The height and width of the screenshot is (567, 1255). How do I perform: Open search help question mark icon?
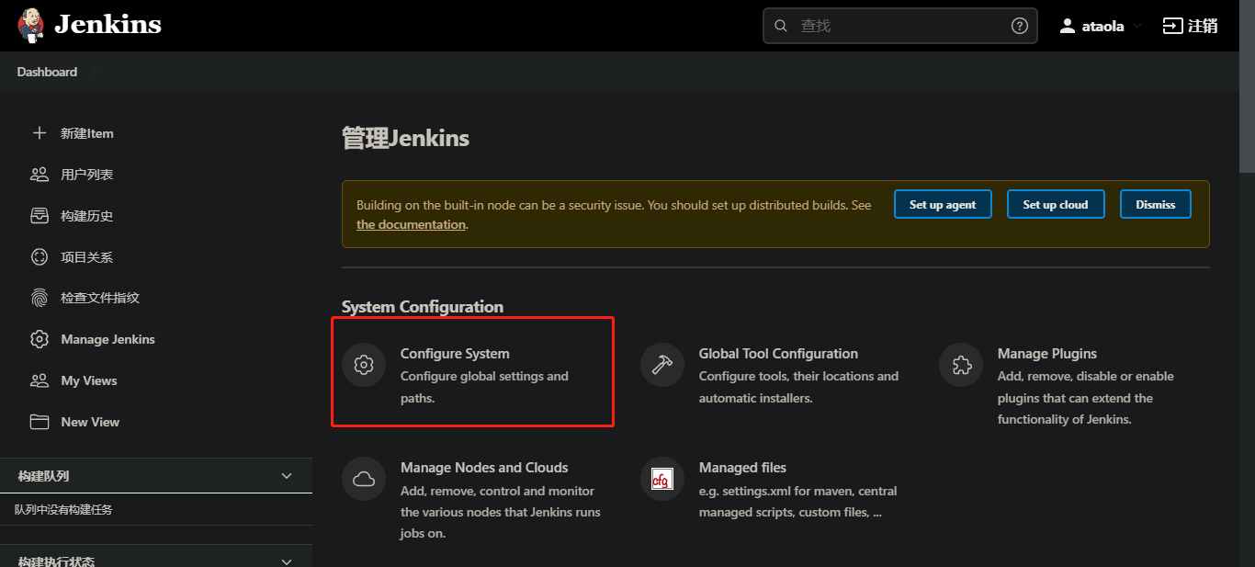pos(1020,26)
